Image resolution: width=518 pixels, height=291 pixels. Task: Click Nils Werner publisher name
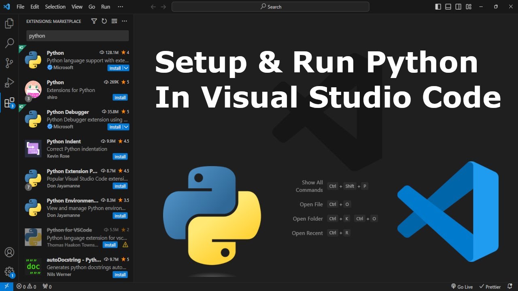59,274
